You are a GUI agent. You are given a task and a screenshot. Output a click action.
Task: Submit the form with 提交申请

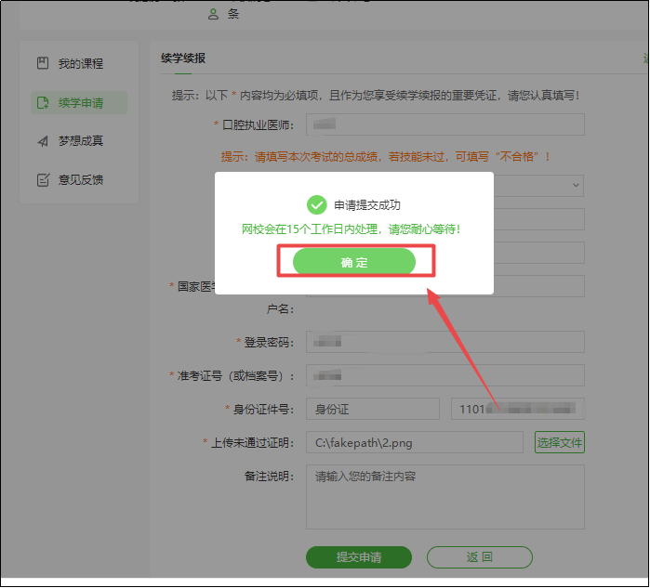[358, 557]
